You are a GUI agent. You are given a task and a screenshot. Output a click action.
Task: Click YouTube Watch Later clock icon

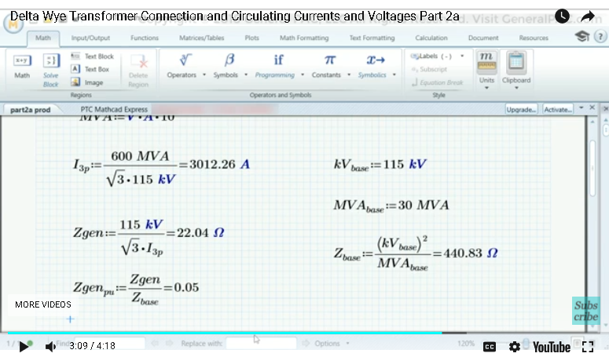[x=562, y=16]
